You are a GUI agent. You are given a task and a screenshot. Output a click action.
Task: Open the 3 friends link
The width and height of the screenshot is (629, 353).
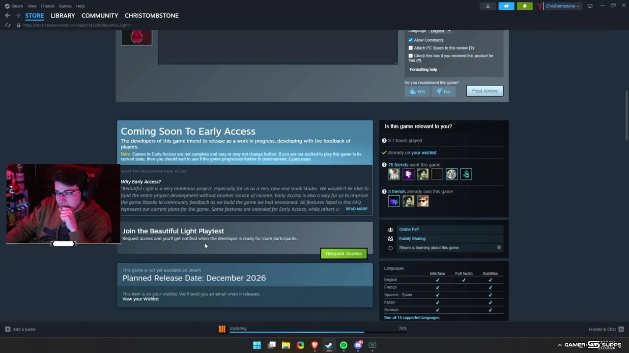[x=397, y=192]
